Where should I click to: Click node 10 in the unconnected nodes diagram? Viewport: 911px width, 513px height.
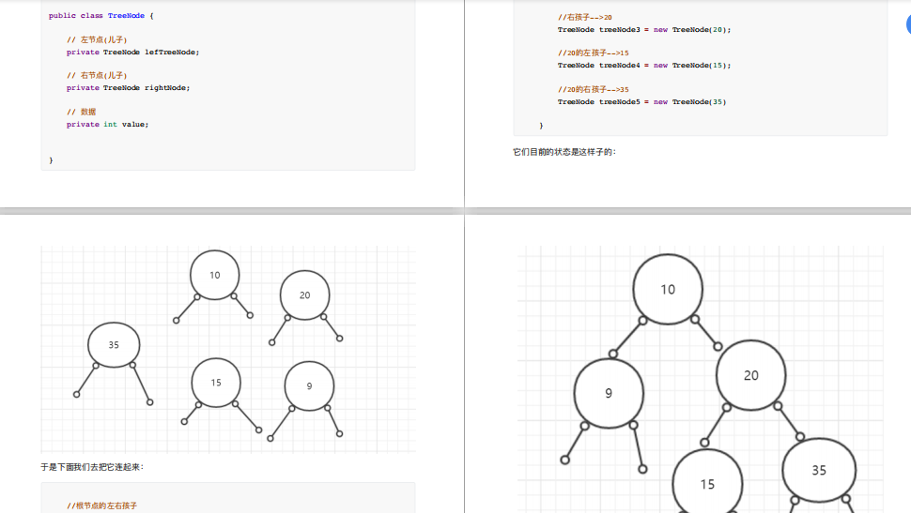(x=215, y=275)
